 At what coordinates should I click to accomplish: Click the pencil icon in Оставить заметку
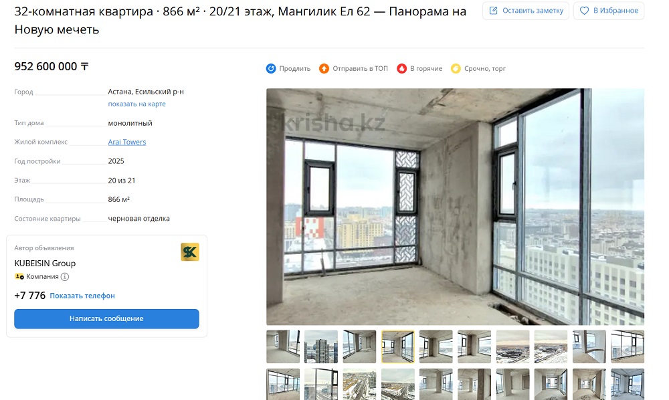pos(493,11)
